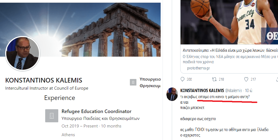Click the underlined tweet text line
Viewport: 278px width, 140px height.
tap(215, 97)
